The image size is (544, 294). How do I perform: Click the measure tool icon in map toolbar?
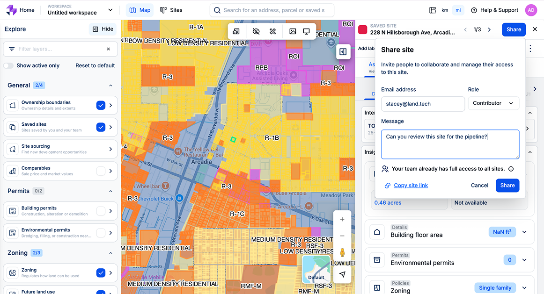pyautogui.click(x=273, y=31)
